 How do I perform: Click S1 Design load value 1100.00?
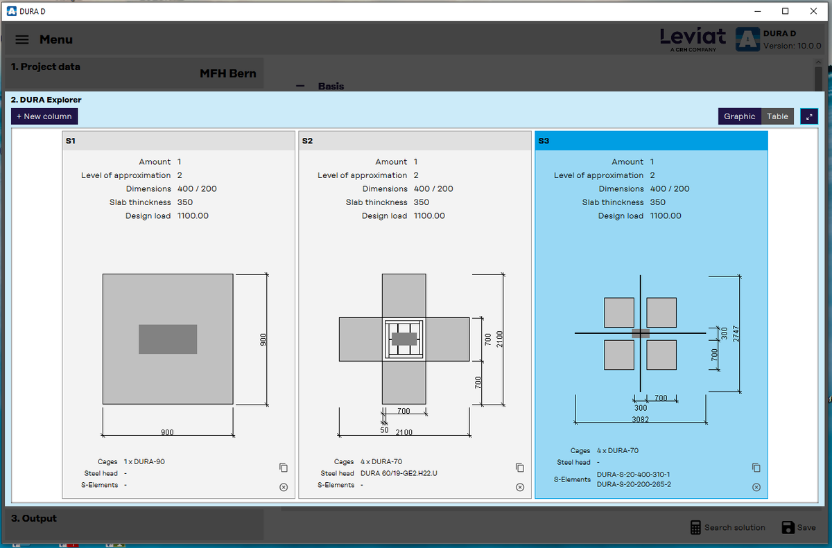193,215
